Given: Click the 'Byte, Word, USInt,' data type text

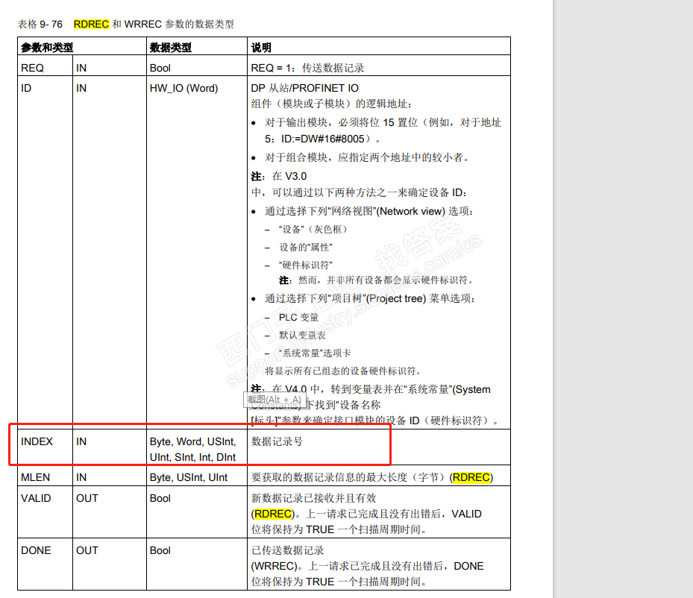Looking at the screenshot, I should [192, 441].
